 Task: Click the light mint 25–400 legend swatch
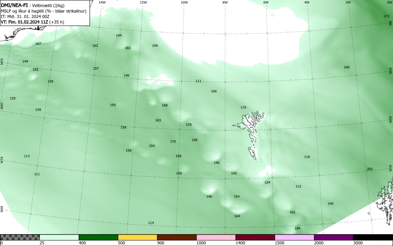click(x=59, y=237)
